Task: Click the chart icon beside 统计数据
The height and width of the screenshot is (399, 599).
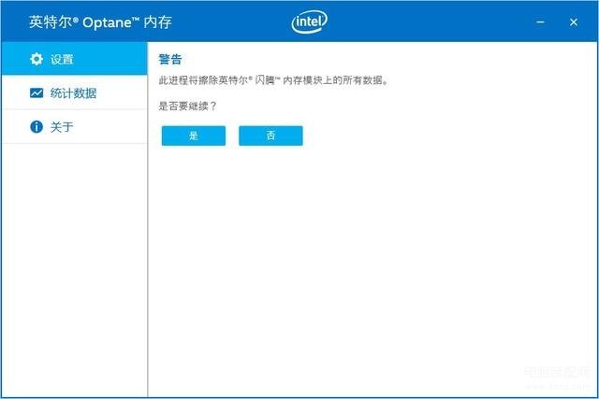Action: (37, 93)
